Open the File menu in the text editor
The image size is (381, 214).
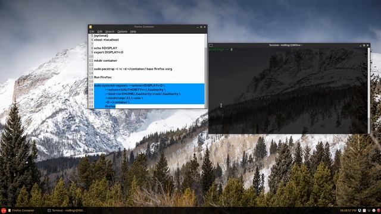92,32
